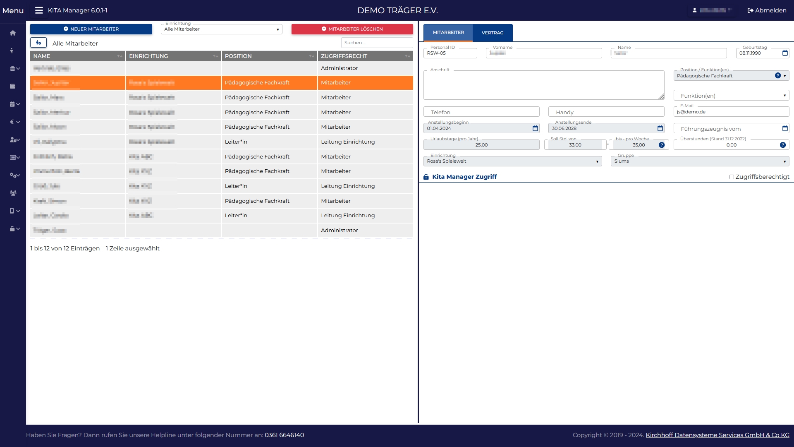
Task: Open the Funktion(en) dropdown
Action: click(731, 96)
